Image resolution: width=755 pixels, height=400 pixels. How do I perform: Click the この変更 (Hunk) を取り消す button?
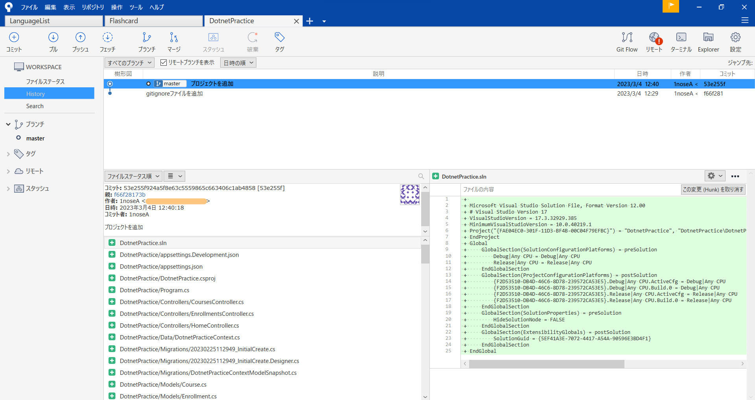click(x=713, y=189)
